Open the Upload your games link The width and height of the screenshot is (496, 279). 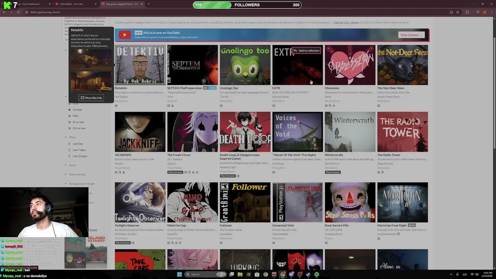click(x=346, y=22)
